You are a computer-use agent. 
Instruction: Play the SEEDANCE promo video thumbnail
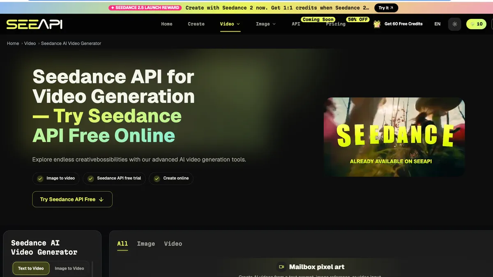(x=394, y=137)
